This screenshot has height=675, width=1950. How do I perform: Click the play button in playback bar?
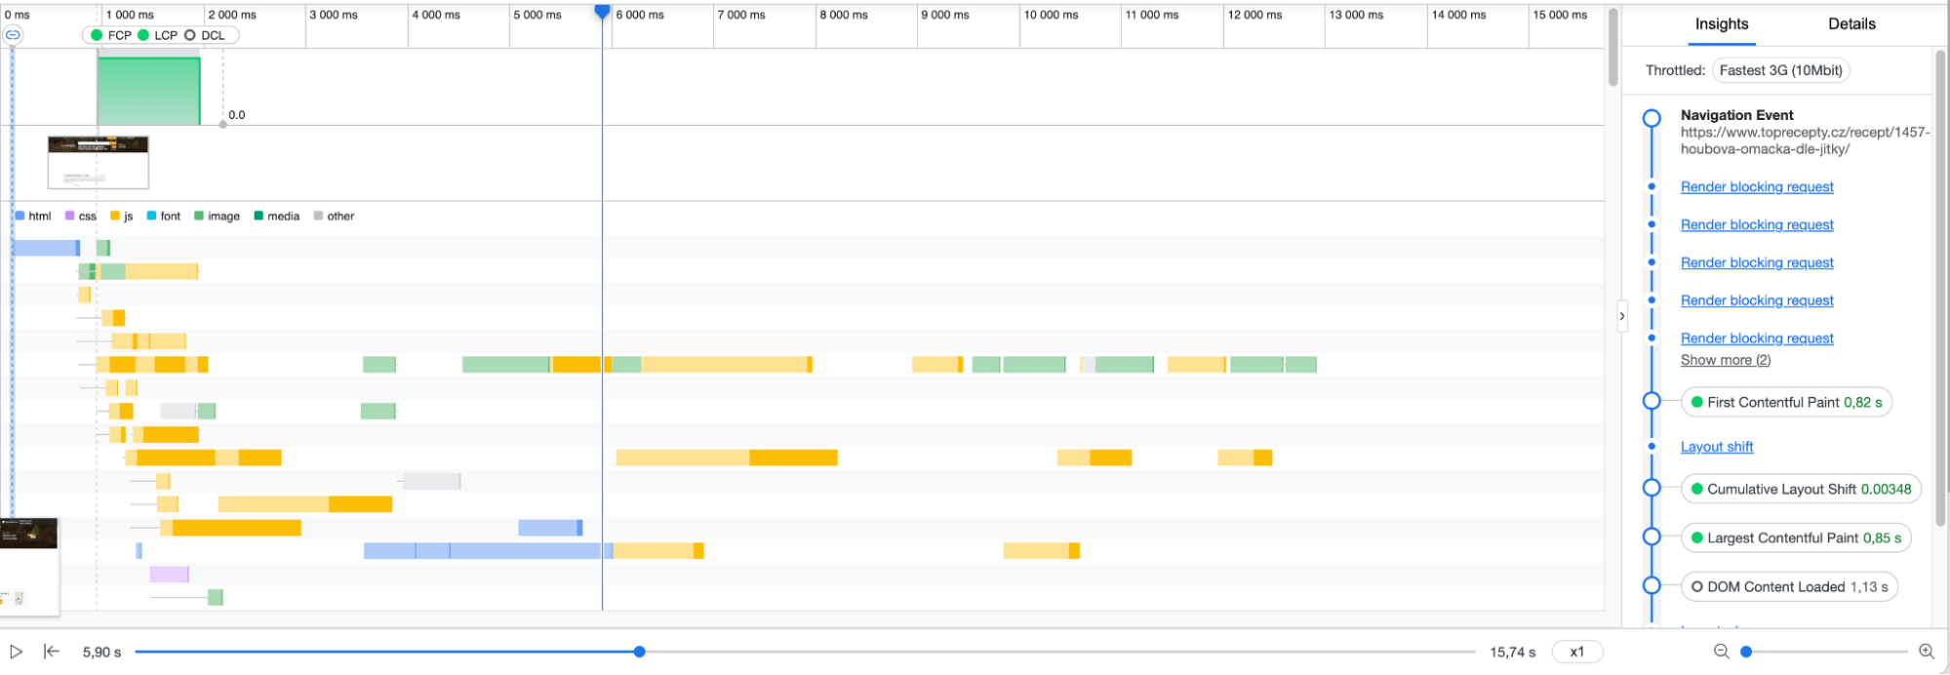17,652
